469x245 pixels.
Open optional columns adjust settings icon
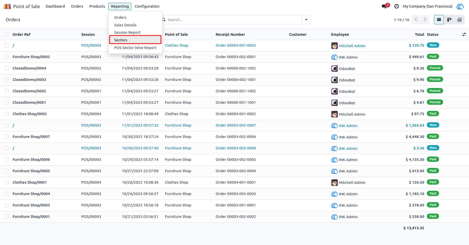(x=464, y=34)
